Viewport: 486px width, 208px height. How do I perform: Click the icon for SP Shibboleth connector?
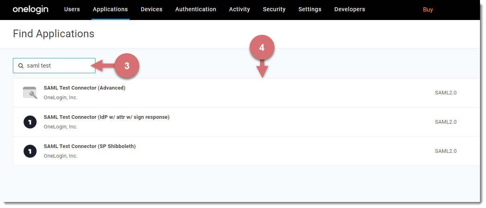[30, 151]
